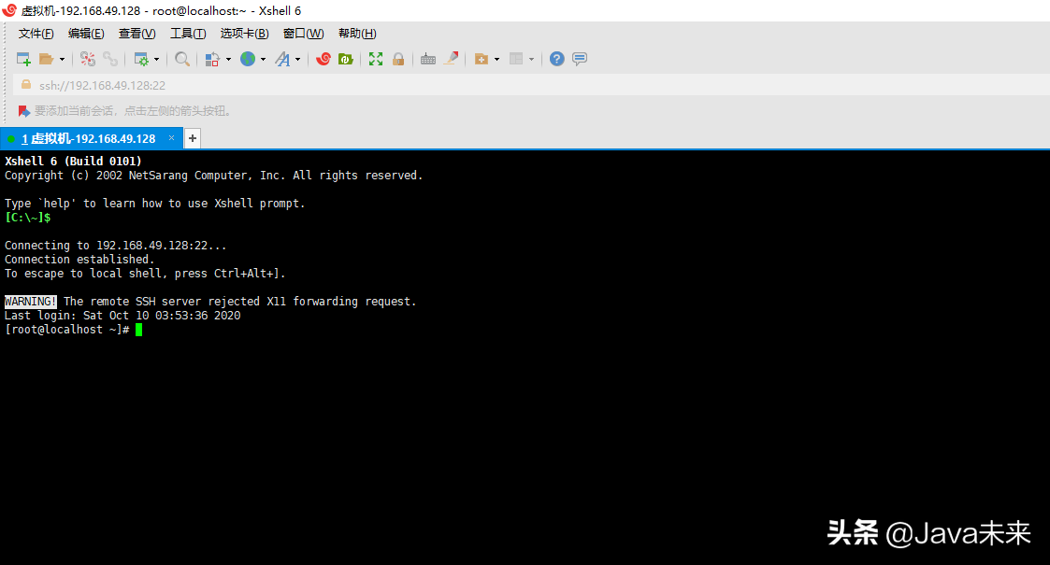Click the folder-with-plus toolbar icon

[481, 59]
